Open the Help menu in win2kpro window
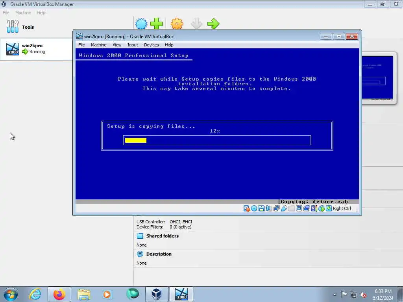The width and height of the screenshot is (403, 302). pyautogui.click(x=169, y=45)
